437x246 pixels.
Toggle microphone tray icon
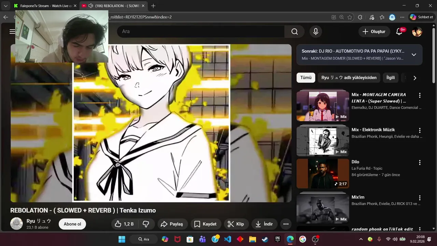[x=379, y=239]
